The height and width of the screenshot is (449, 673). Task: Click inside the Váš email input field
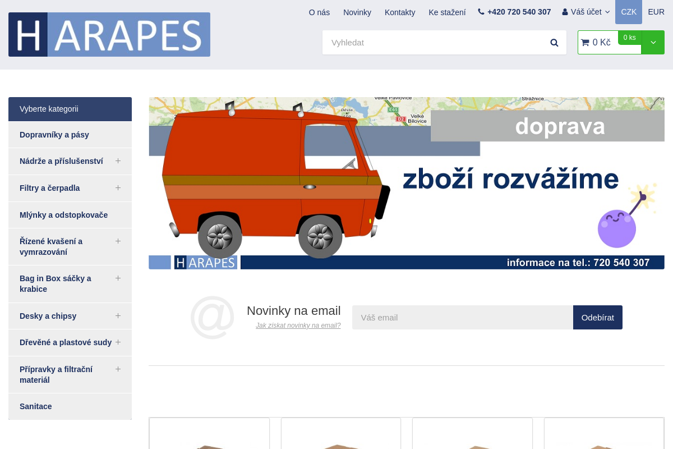coord(462,317)
